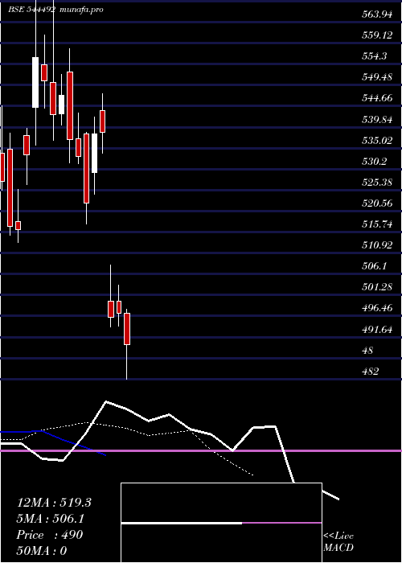Click the 525.38 price axis label
This screenshot has height=563, width=402.
[377, 183]
